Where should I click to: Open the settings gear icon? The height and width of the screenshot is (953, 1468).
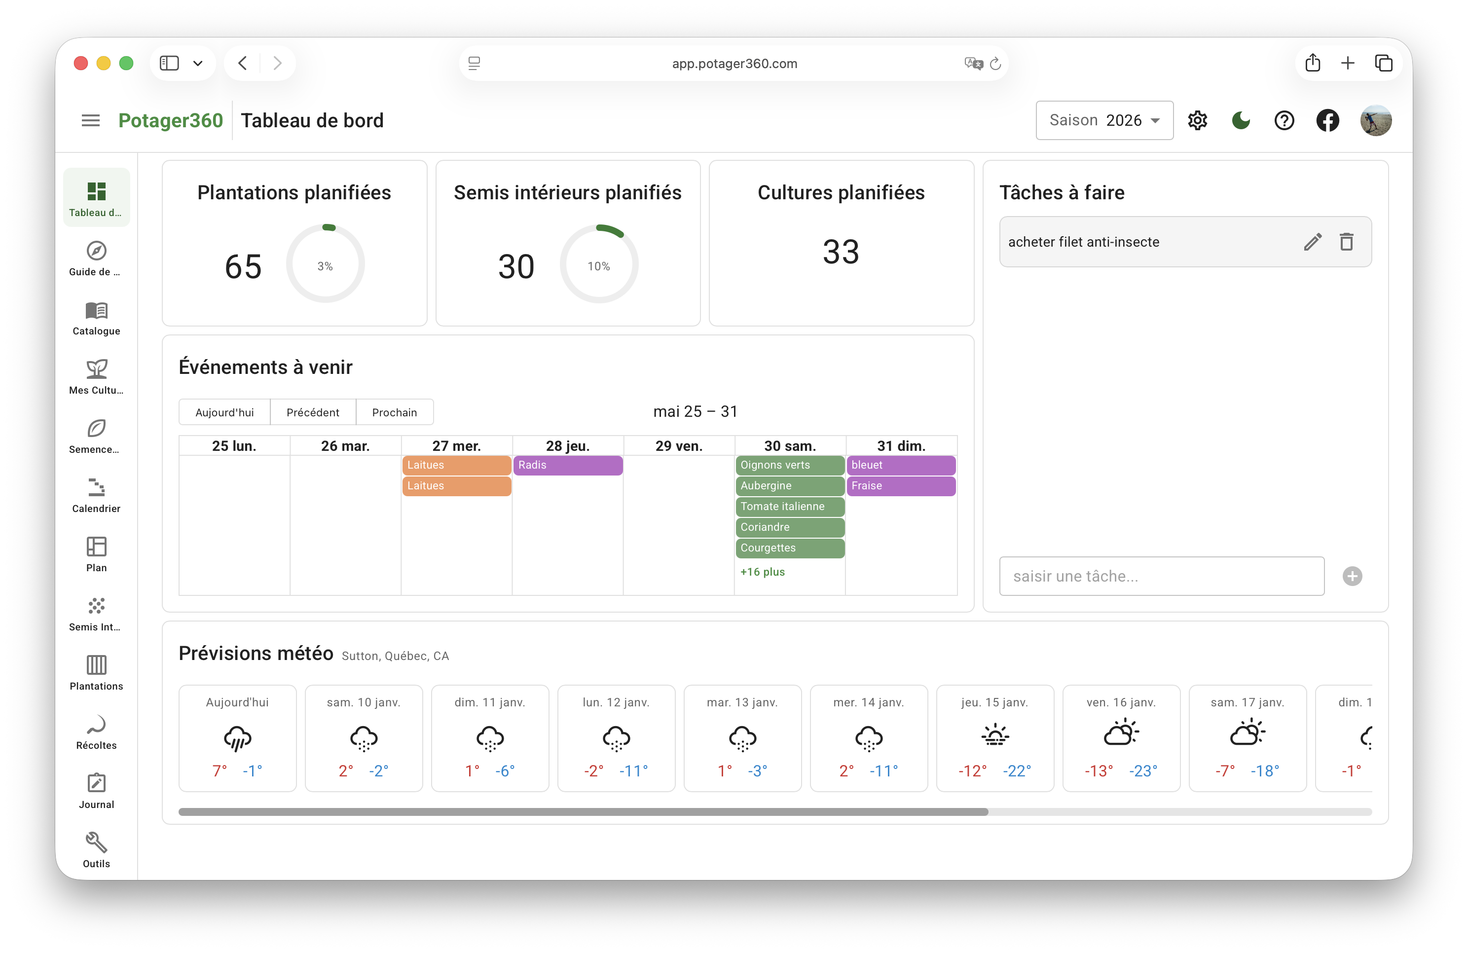(x=1197, y=120)
